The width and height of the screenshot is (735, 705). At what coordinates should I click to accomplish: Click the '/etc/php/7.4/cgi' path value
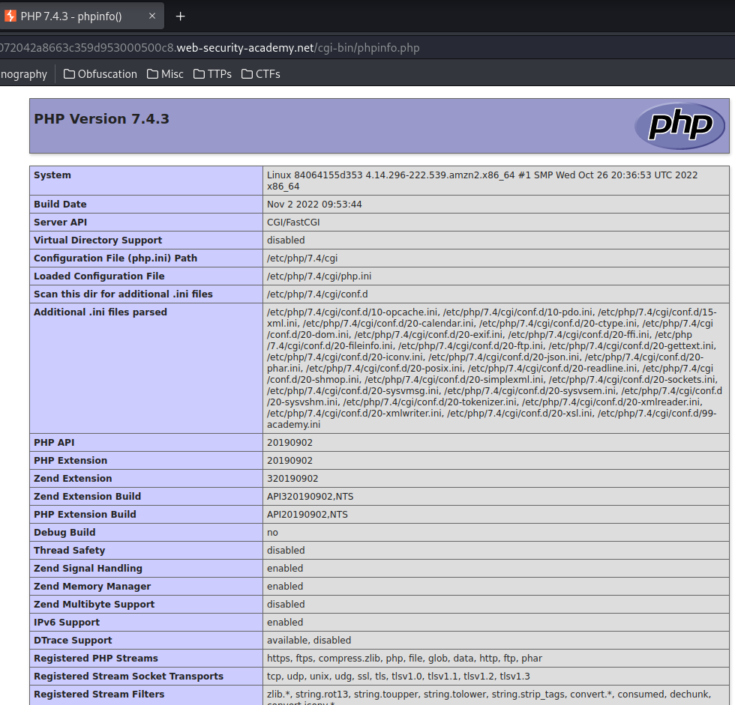tap(302, 258)
